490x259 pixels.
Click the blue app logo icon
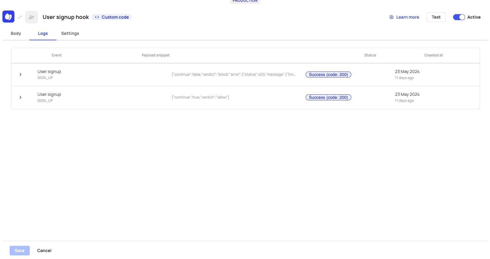[8, 17]
